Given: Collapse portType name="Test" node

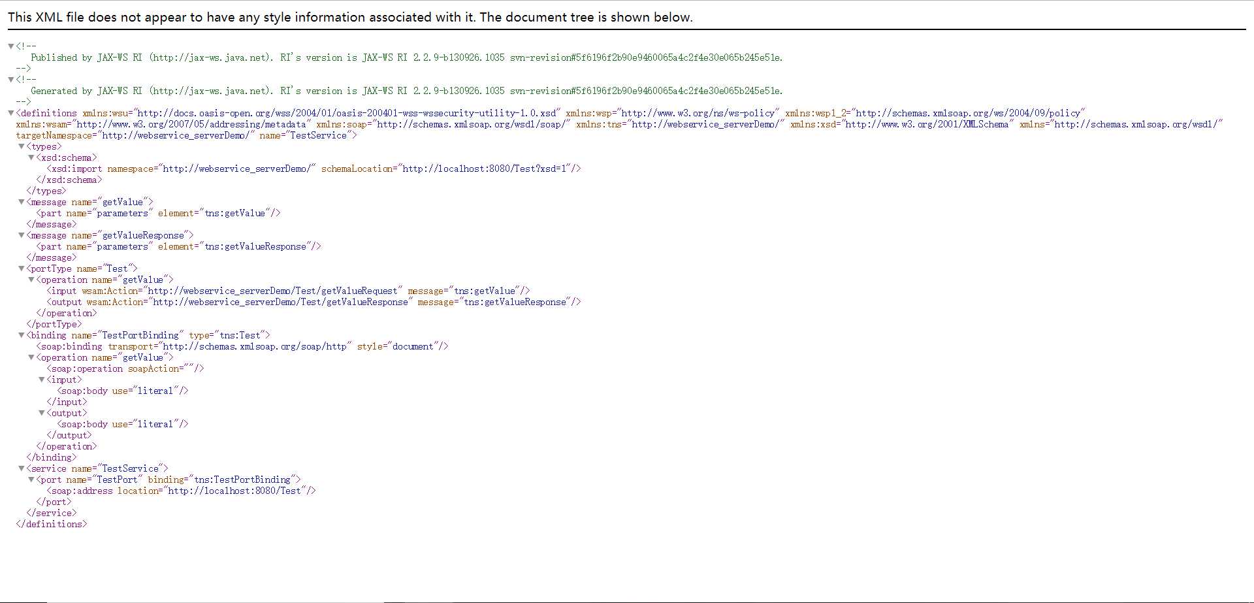Looking at the screenshot, I should point(22,269).
